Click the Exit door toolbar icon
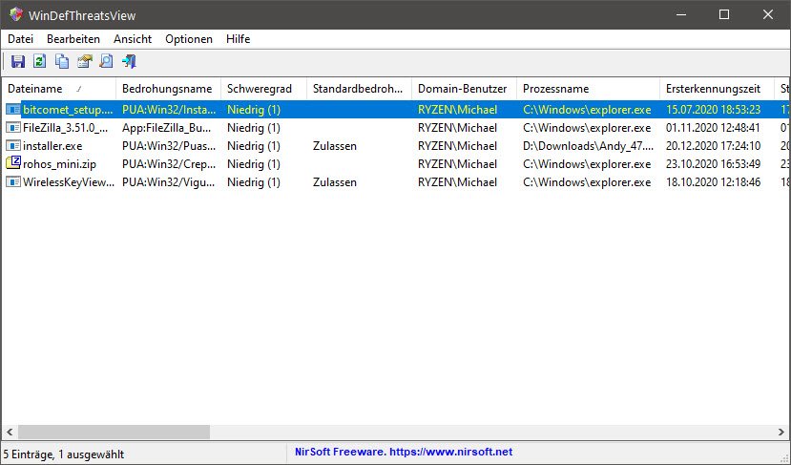Viewport: 791px width, 465px height. (130, 62)
